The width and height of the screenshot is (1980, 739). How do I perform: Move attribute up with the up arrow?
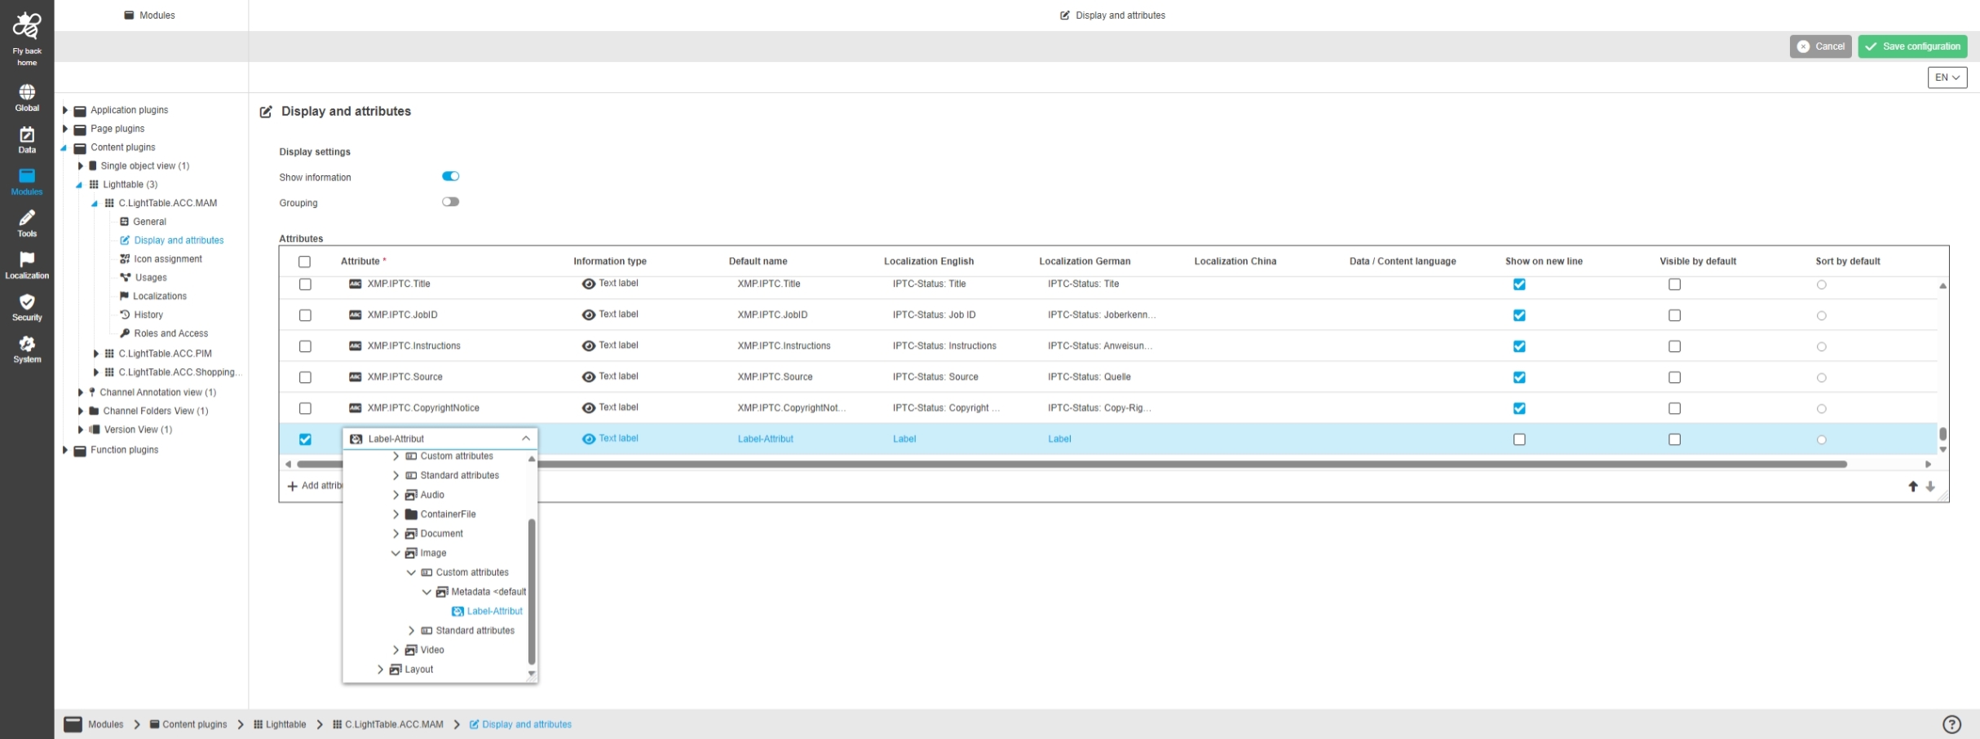click(1912, 486)
